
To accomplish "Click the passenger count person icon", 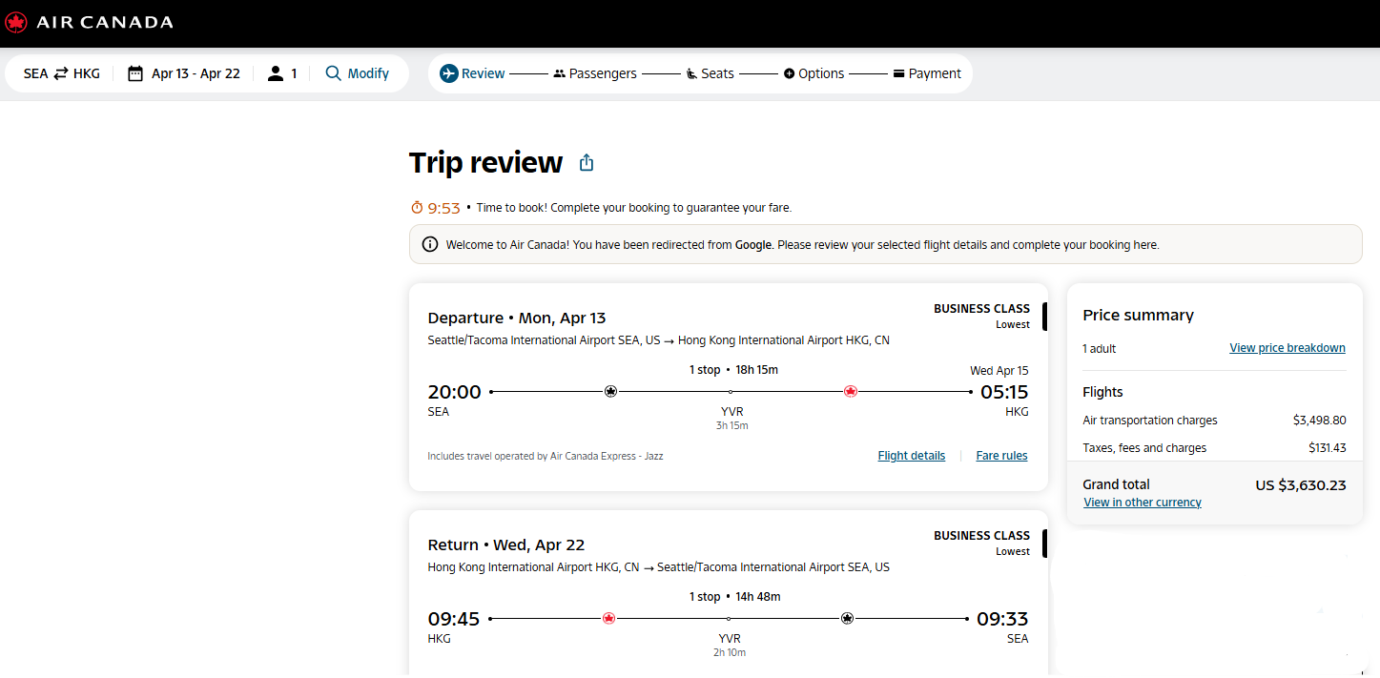I will point(276,73).
